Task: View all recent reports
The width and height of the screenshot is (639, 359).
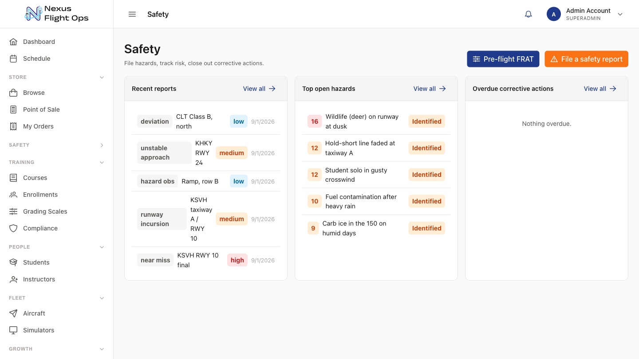Action: 260,89
